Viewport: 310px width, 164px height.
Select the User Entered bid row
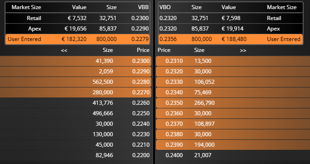click(x=78, y=39)
